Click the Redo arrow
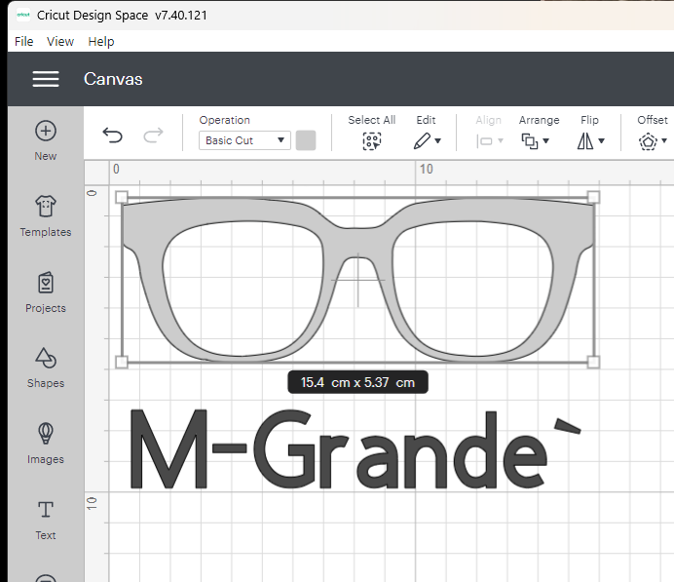This screenshot has height=582, width=674. [x=153, y=136]
